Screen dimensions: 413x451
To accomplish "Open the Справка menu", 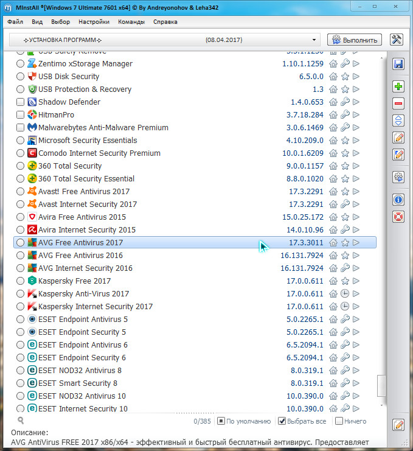I will point(165,22).
